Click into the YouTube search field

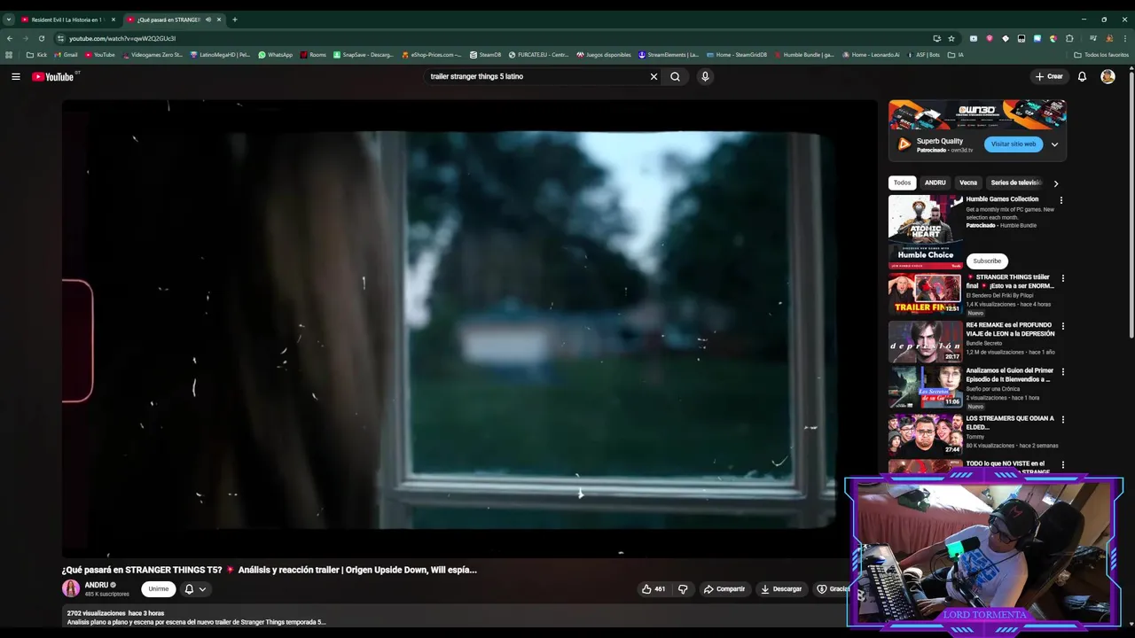point(536,76)
